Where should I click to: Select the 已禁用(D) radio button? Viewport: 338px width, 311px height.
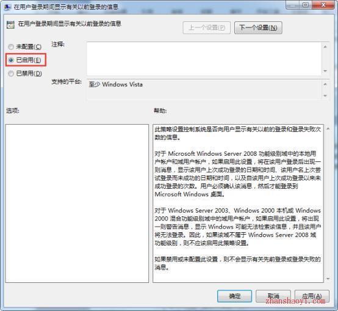coord(11,73)
